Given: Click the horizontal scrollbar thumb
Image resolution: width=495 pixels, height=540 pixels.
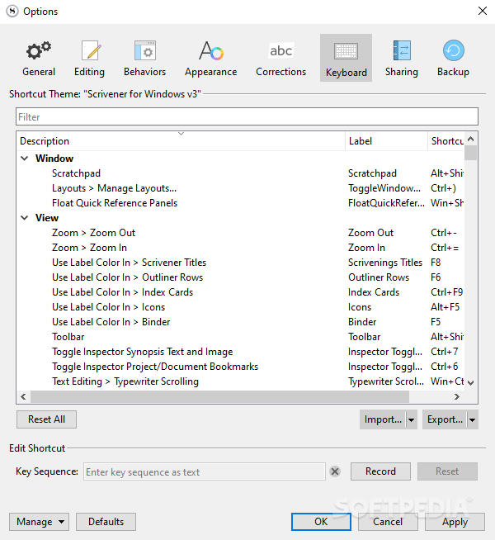Looking at the screenshot, I should (219, 396).
